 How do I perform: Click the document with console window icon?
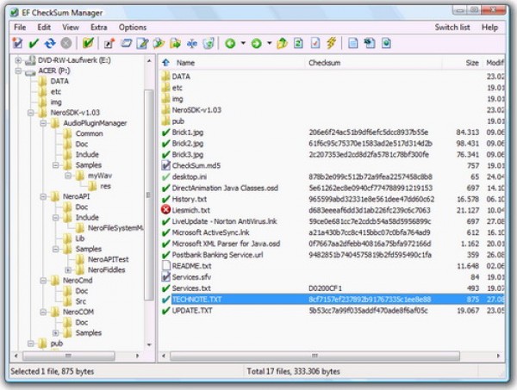click(370, 43)
